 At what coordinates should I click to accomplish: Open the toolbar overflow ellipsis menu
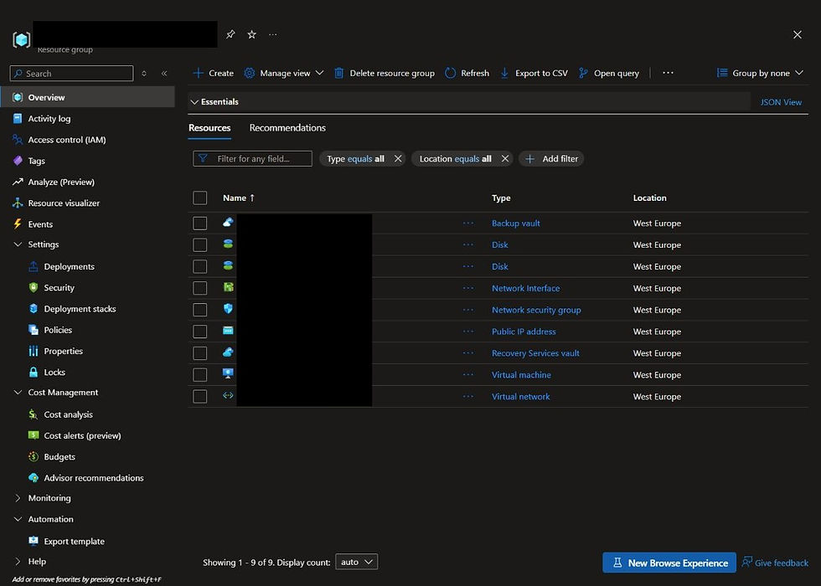[668, 73]
